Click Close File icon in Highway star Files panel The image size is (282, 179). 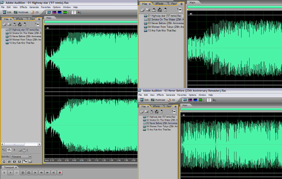click(x=10, y=25)
